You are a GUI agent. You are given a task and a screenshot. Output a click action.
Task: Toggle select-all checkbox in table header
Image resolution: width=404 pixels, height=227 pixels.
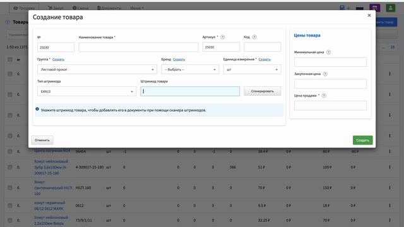(10, 60)
